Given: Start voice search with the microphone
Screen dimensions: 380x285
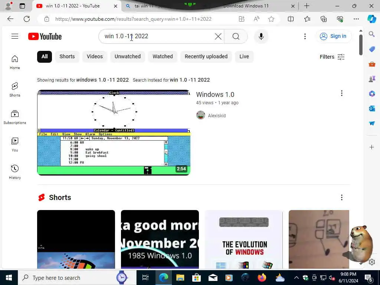Looking at the screenshot, I should (261, 36).
